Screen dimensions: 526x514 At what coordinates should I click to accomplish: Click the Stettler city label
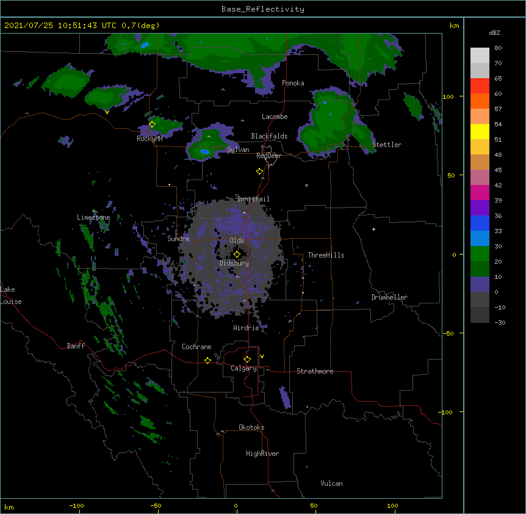387,145
